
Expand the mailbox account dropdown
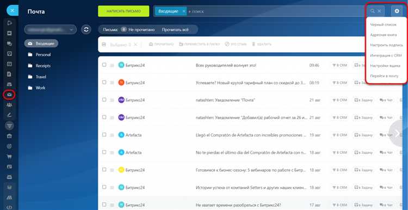71,30
